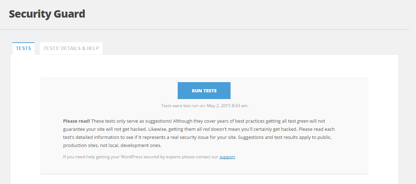416x184 pixels.
Task: Open the TESTS' DETAILS & HELP tab
Action: click(71, 49)
